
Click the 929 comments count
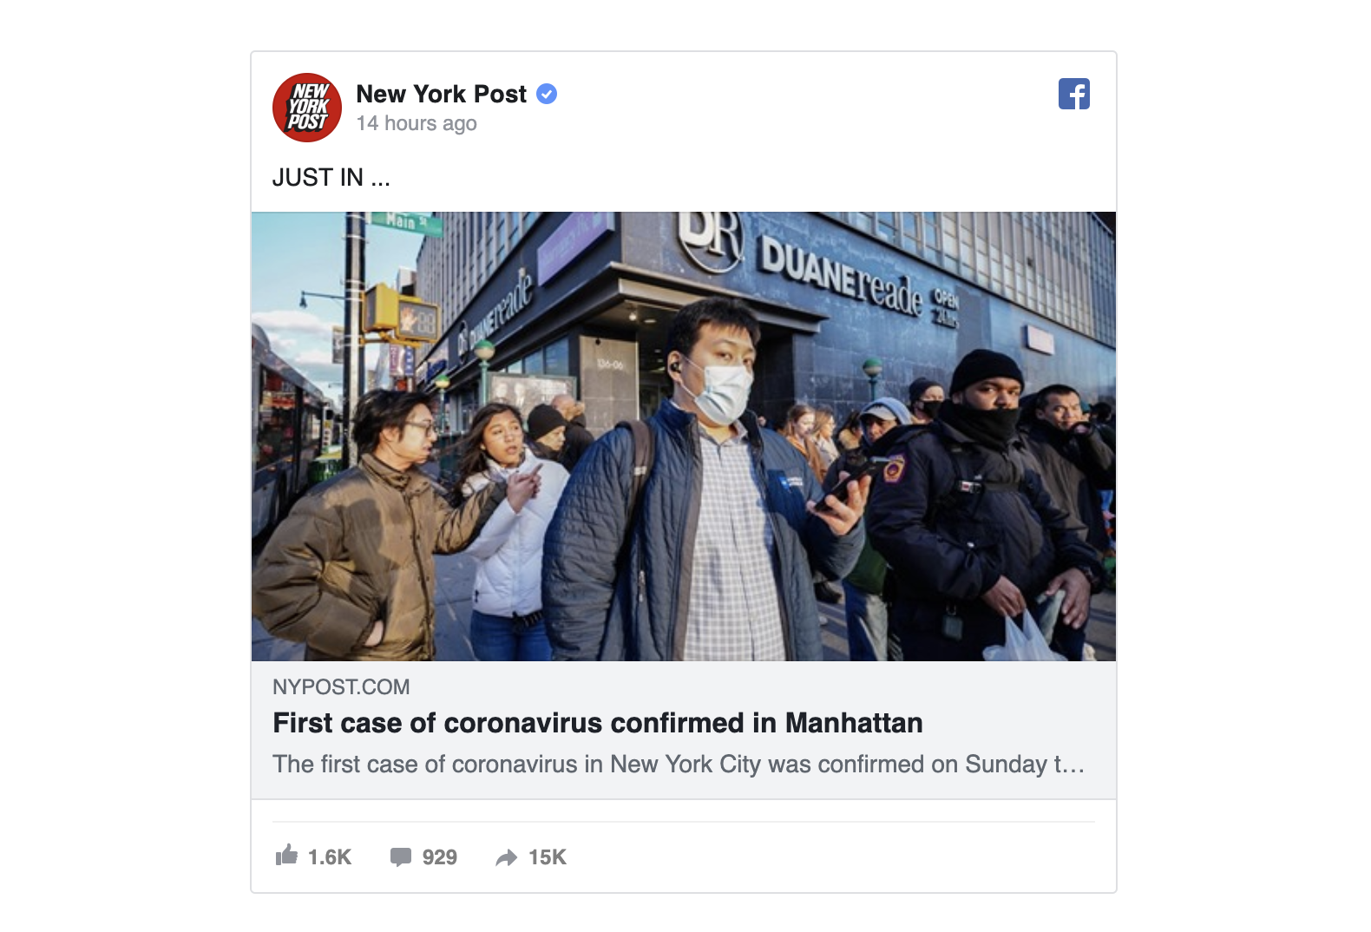tap(440, 857)
